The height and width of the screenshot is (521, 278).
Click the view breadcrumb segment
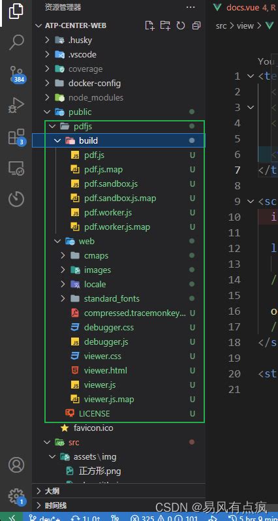coord(245,25)
